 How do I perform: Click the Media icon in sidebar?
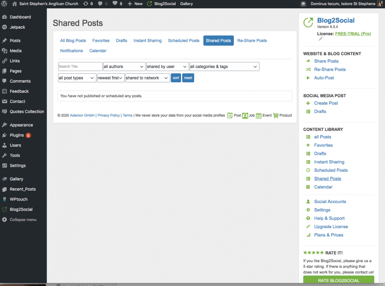(4, 51)
